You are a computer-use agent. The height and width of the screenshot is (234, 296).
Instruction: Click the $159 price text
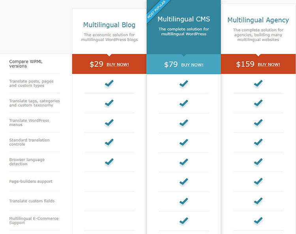coord(245,64)
